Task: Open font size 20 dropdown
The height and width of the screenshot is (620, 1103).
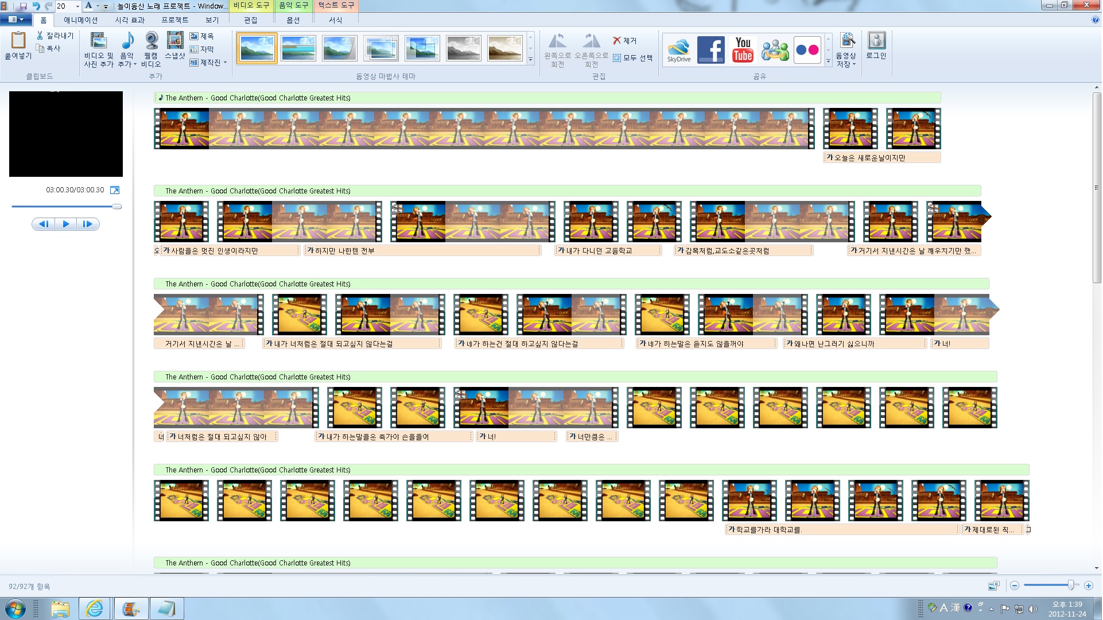Action: 77,6
